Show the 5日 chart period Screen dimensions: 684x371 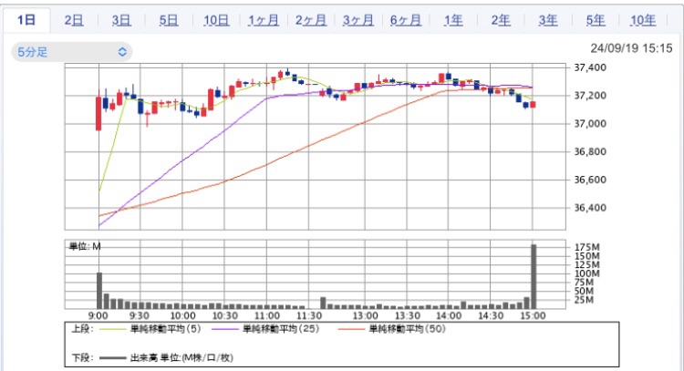[x=169, y=20]
